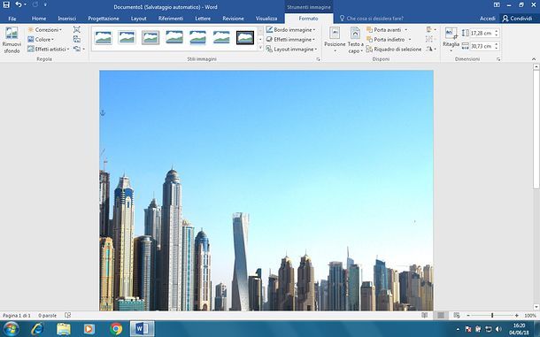The image size is (540, 337).
Task: Open Google Chrome from the taskbar
Action: [x=116, y=329]
